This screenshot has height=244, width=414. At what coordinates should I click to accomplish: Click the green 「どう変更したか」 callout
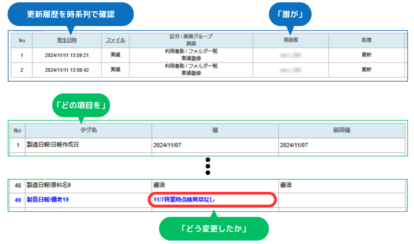pos(214,228)
